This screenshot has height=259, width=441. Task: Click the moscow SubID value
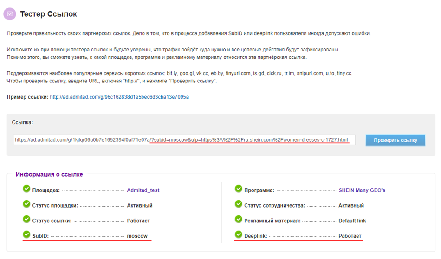coord(137,236)
